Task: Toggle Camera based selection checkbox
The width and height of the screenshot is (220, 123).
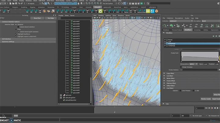Action: pyautogui.click(x=18, y=27)
